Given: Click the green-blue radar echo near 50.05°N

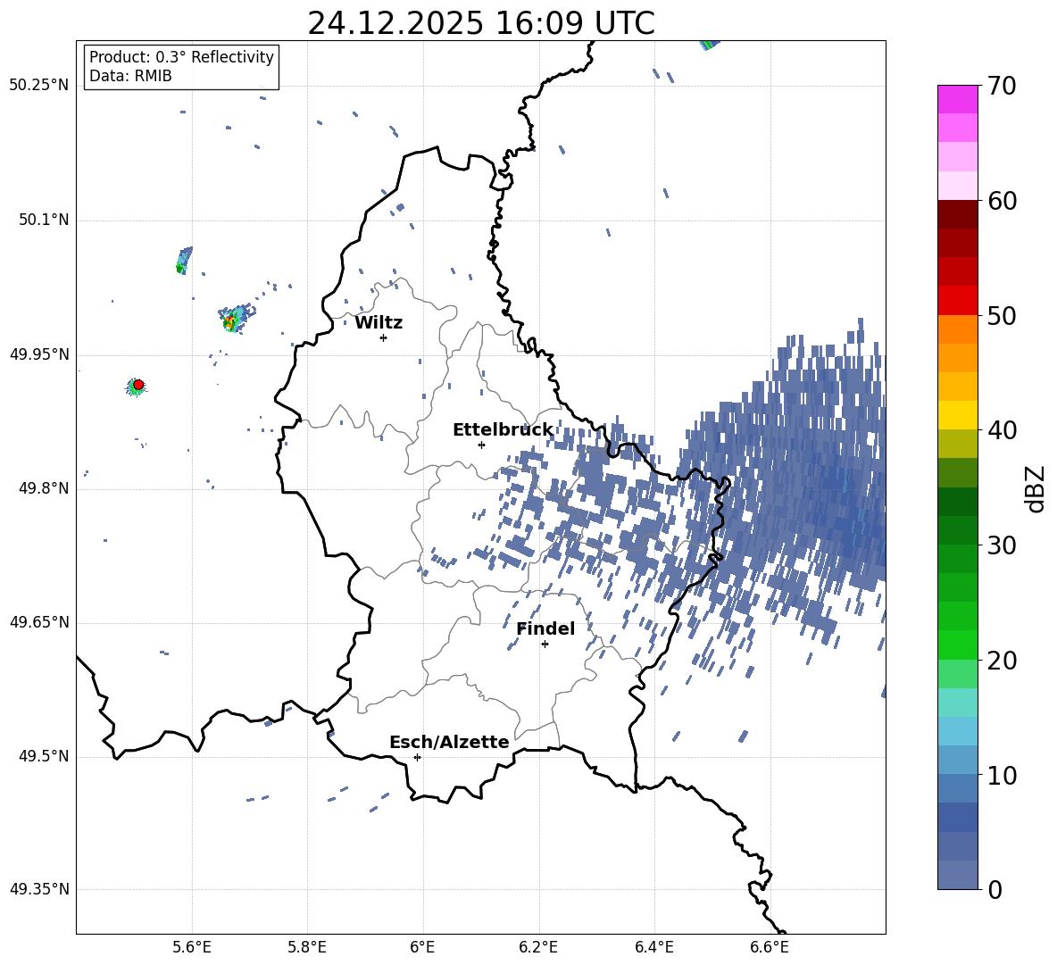Looking at the screenshot, I should tap(183, 260).
